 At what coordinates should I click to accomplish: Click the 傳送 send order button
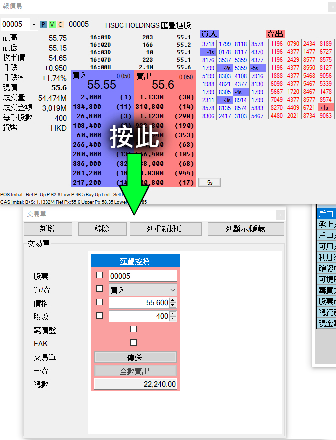pos(135,358)
